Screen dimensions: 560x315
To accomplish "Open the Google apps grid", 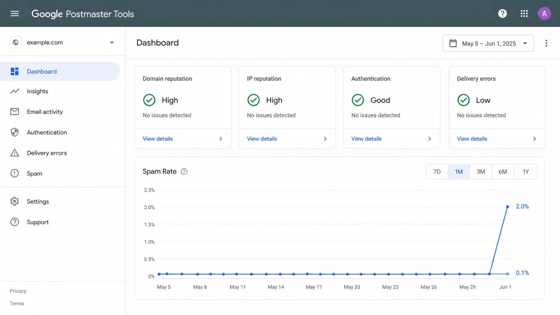I will [x=524, y=14].
